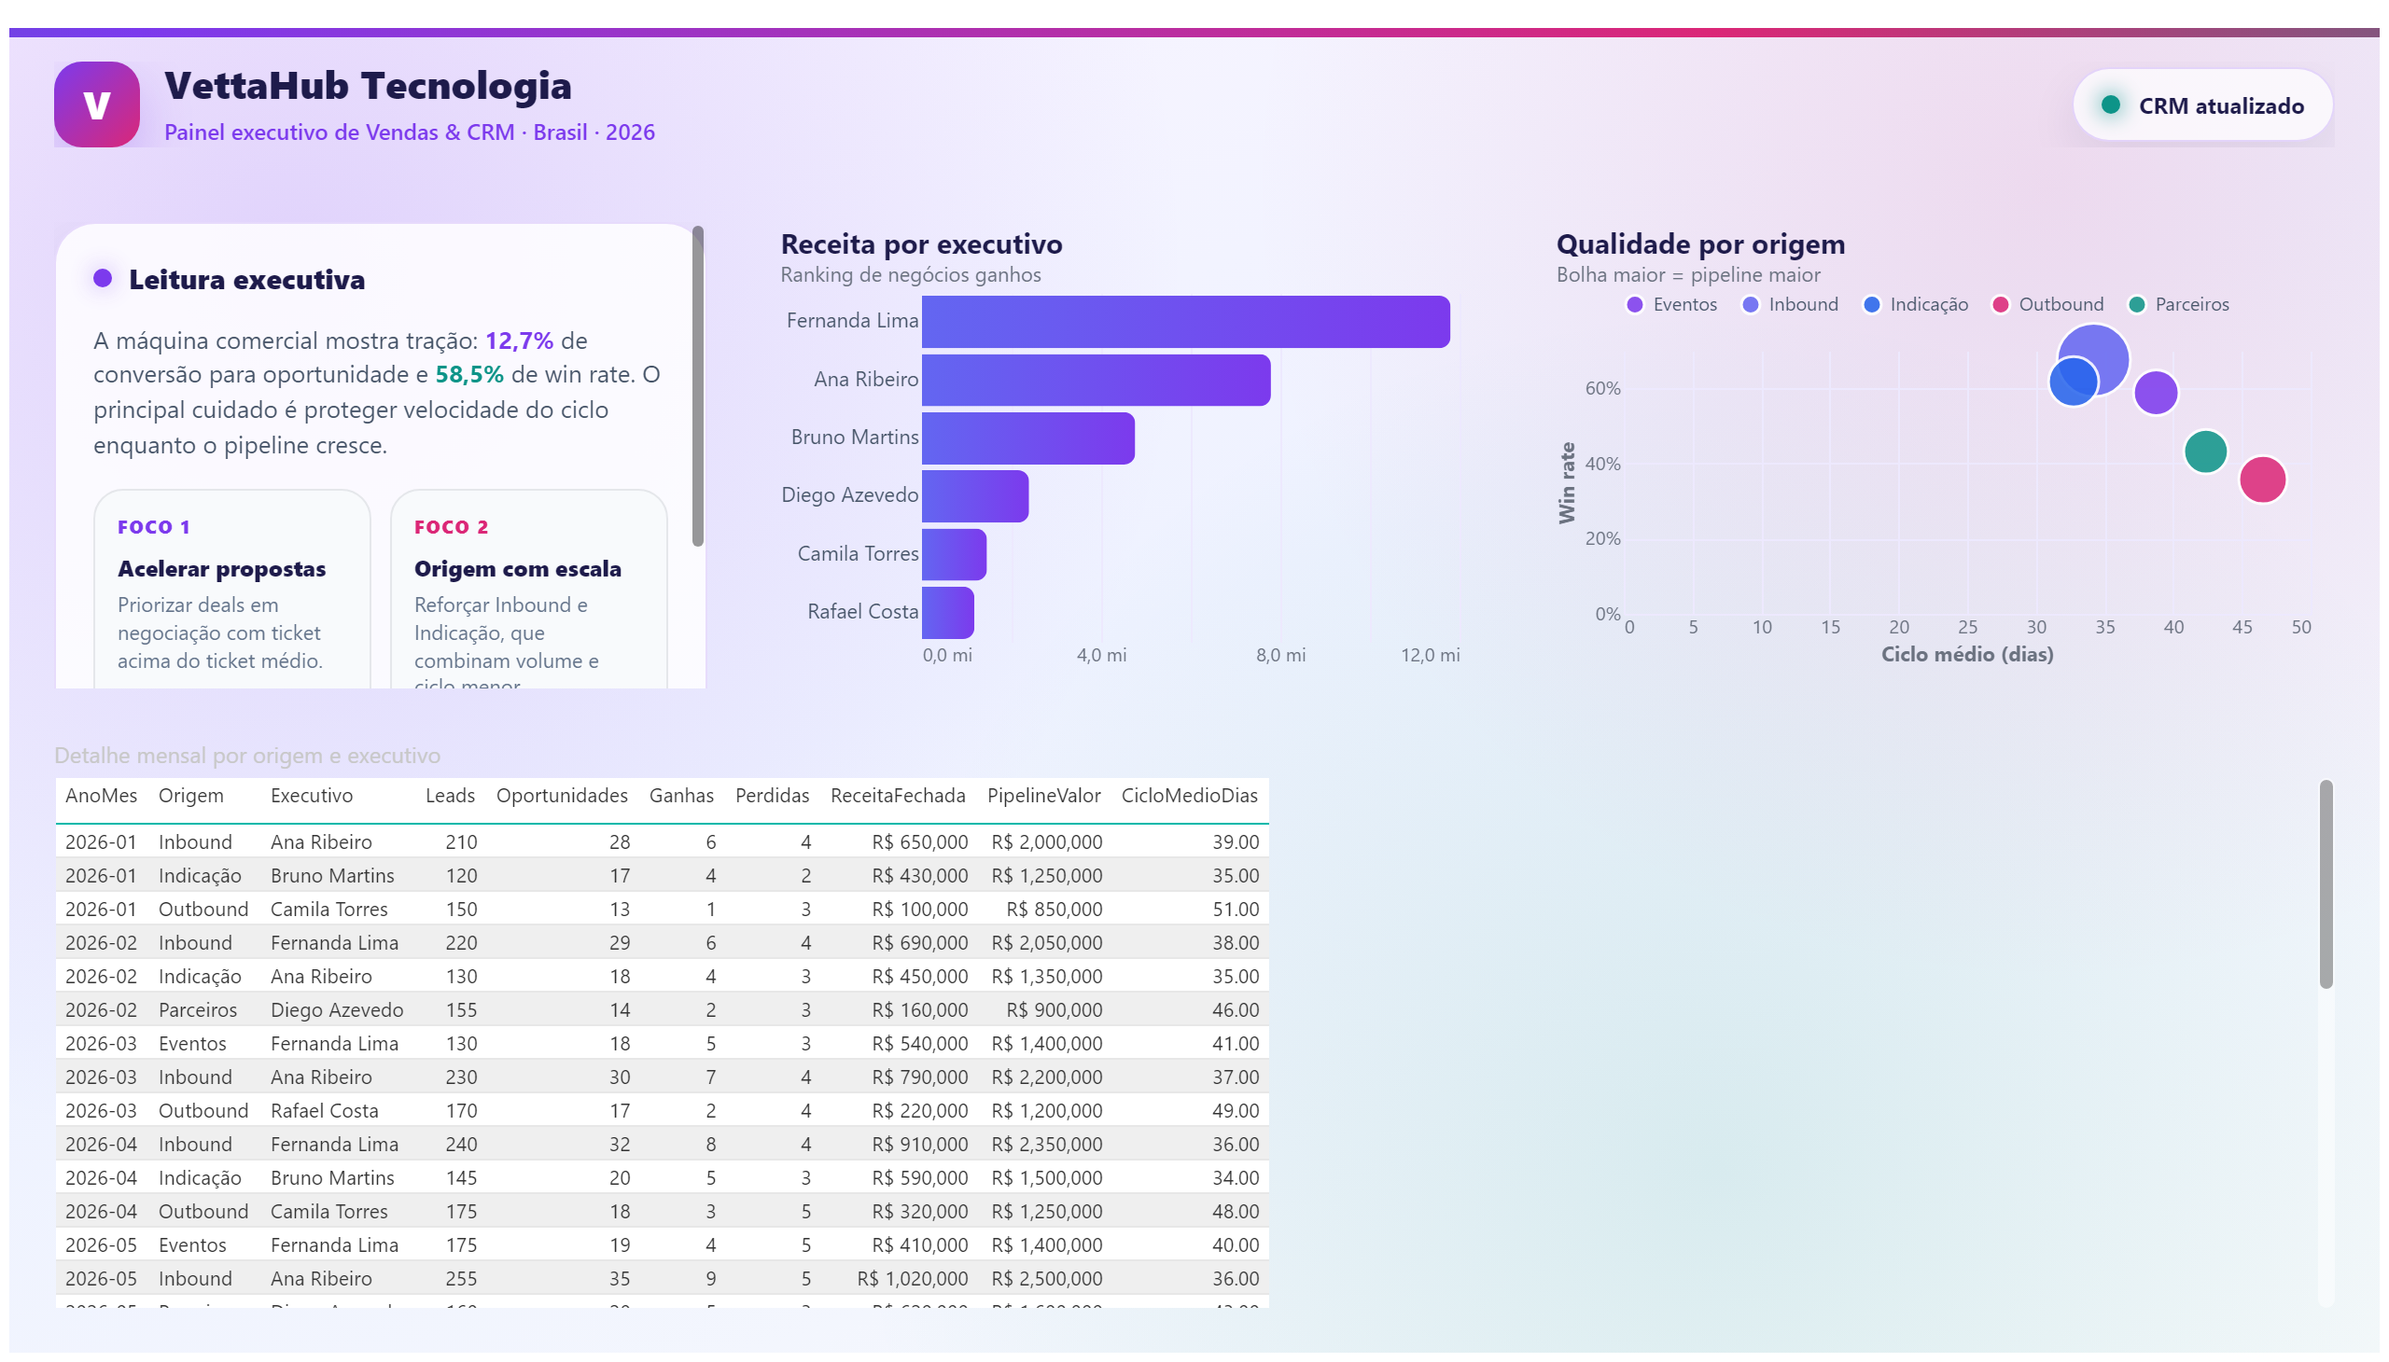2389x1362 pixels.
Task: Click the green CRM status dot
Action: 2110,104
